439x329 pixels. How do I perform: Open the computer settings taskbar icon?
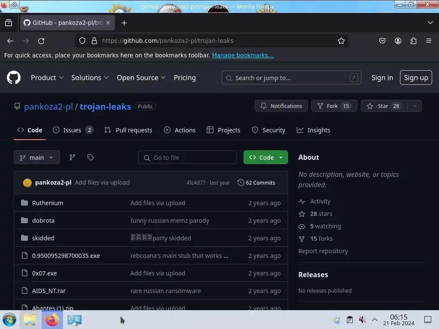pyautogui.click(x=75, y=320)
